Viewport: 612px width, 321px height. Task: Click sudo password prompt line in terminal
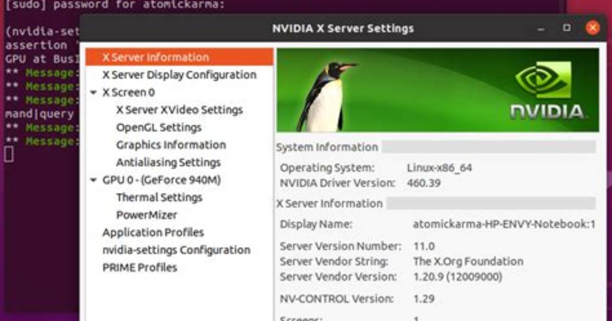click(115, 5)
